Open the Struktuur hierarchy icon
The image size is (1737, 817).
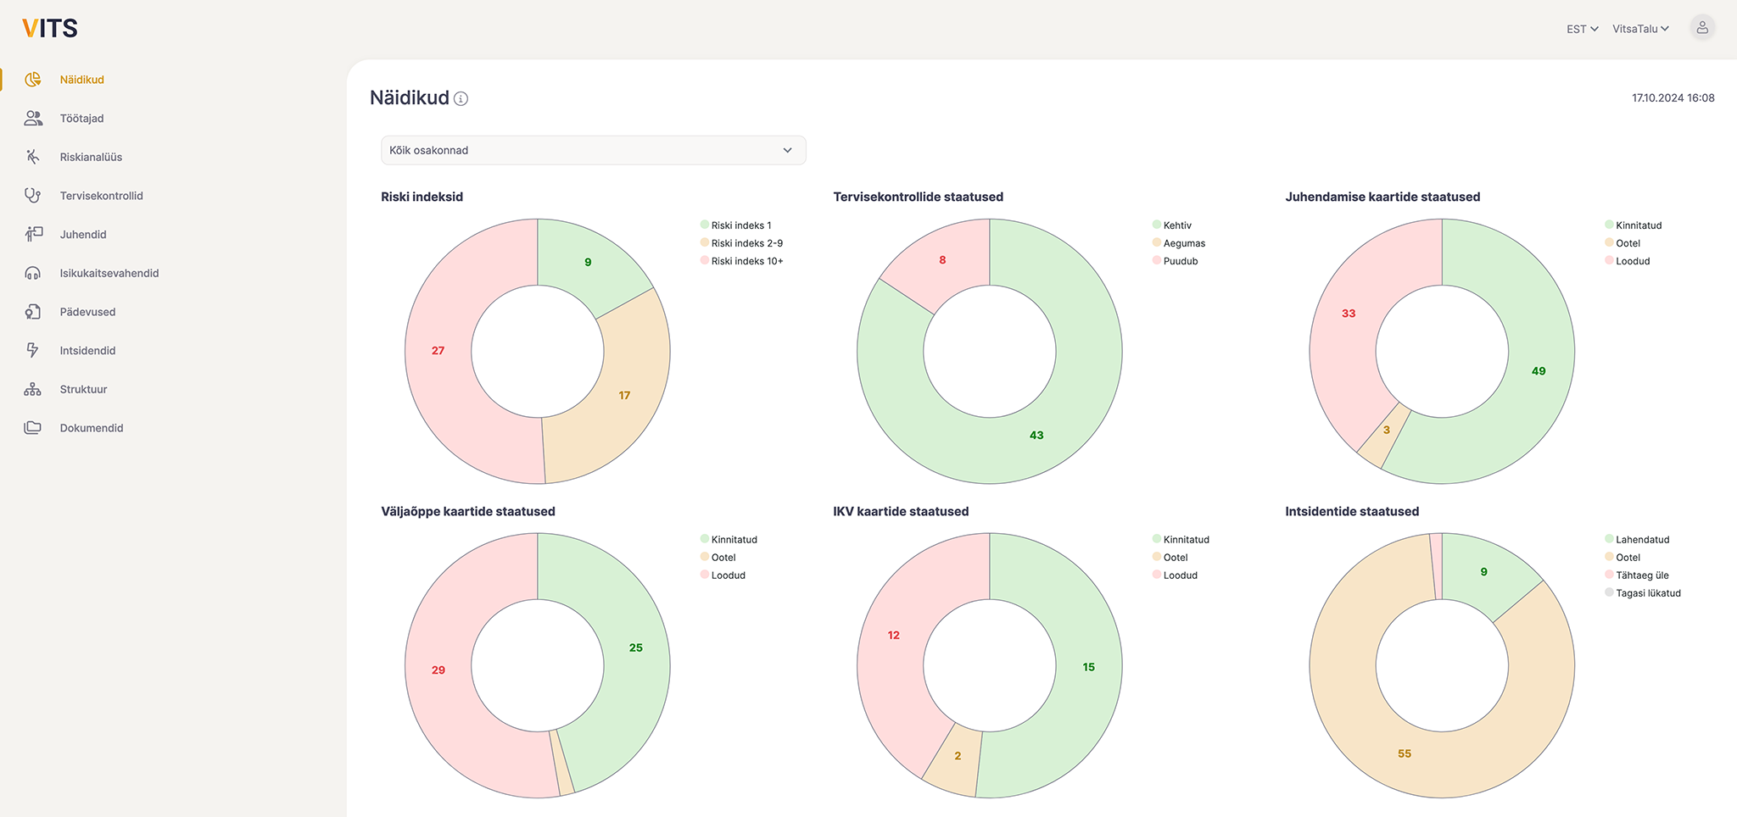pyautogui.click(x=33, y=389)
